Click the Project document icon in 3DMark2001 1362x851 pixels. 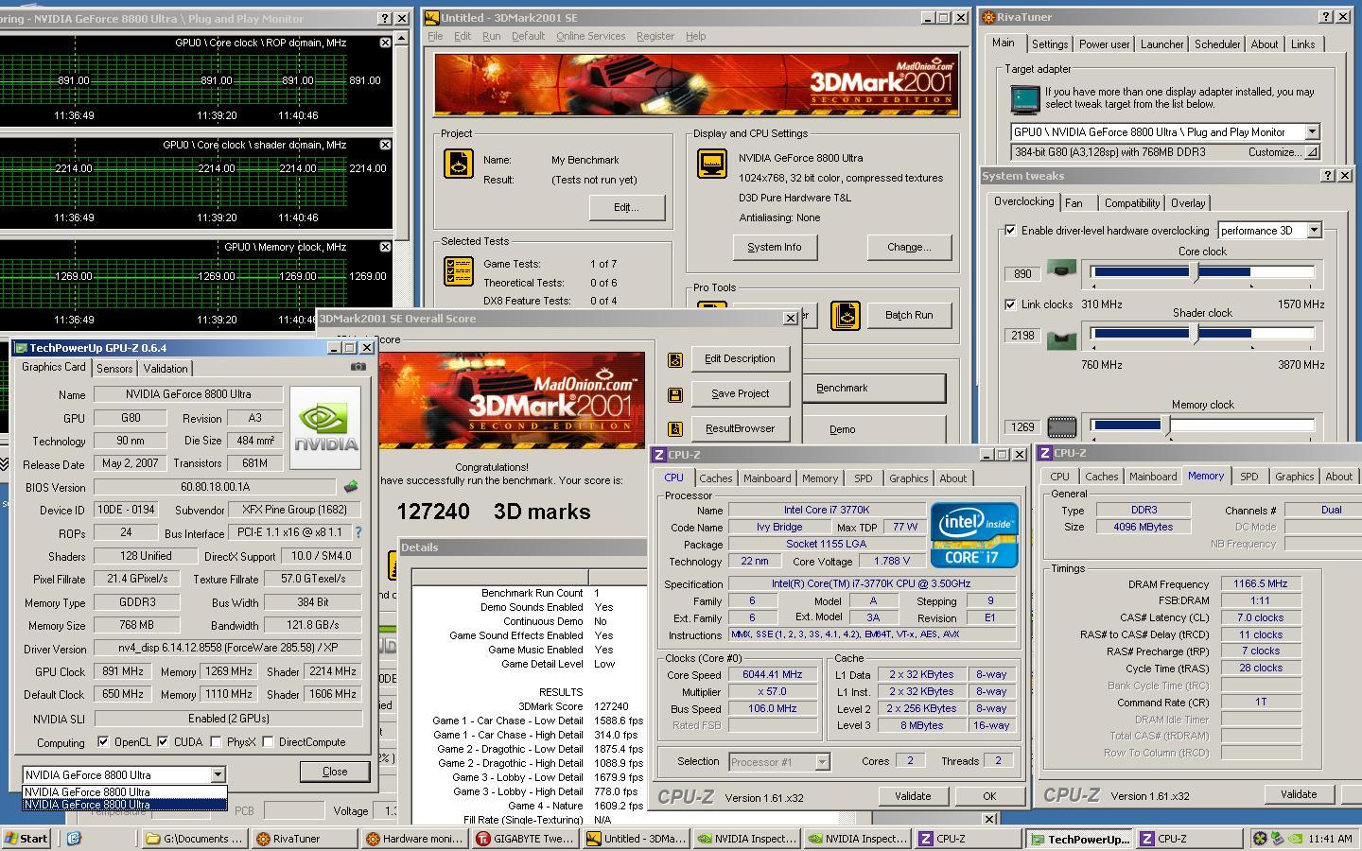tap(459, 164)
